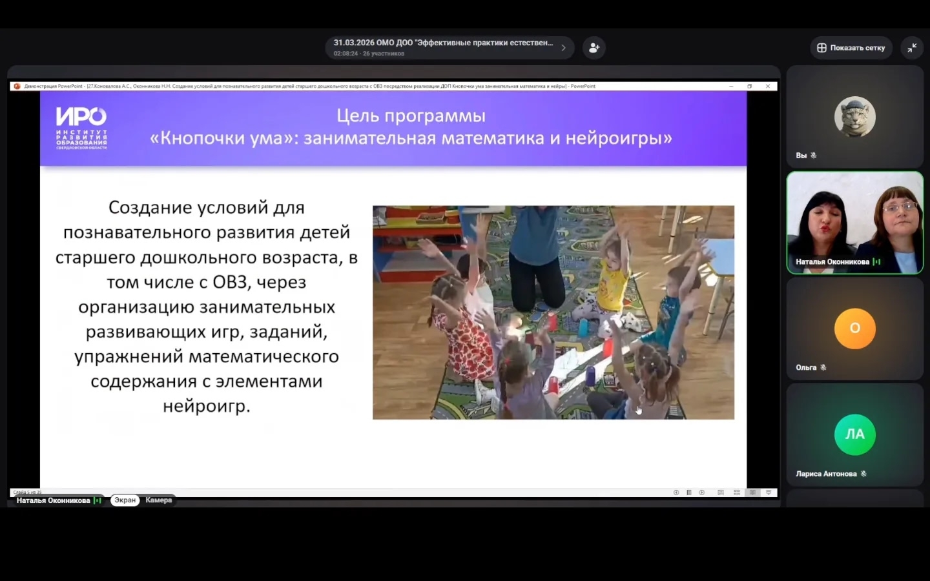Select Ольга participant tile

click(x=854, y=329)
